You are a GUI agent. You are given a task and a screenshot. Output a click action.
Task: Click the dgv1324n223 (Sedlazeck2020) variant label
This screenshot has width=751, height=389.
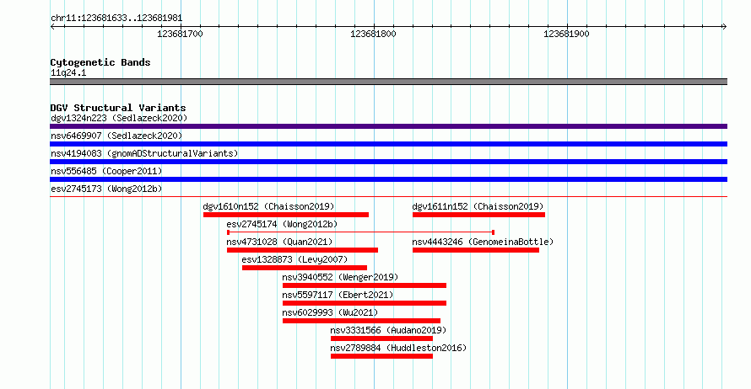pyautogui.click(x=119, y=118)
